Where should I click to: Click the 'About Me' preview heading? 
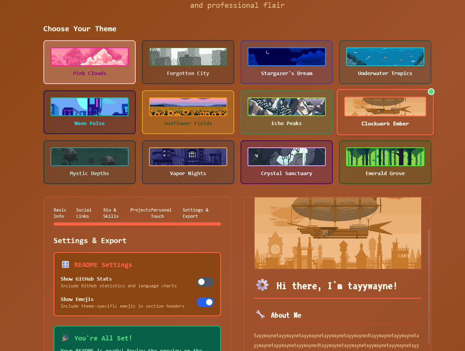click(x=286, y=315)
